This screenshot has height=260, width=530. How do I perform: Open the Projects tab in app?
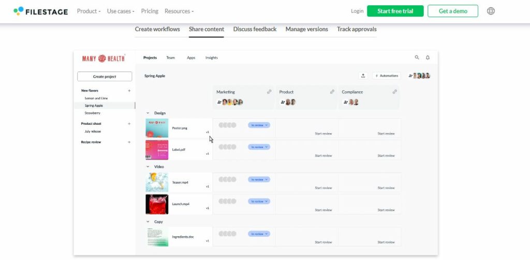(x=150, y=58)
